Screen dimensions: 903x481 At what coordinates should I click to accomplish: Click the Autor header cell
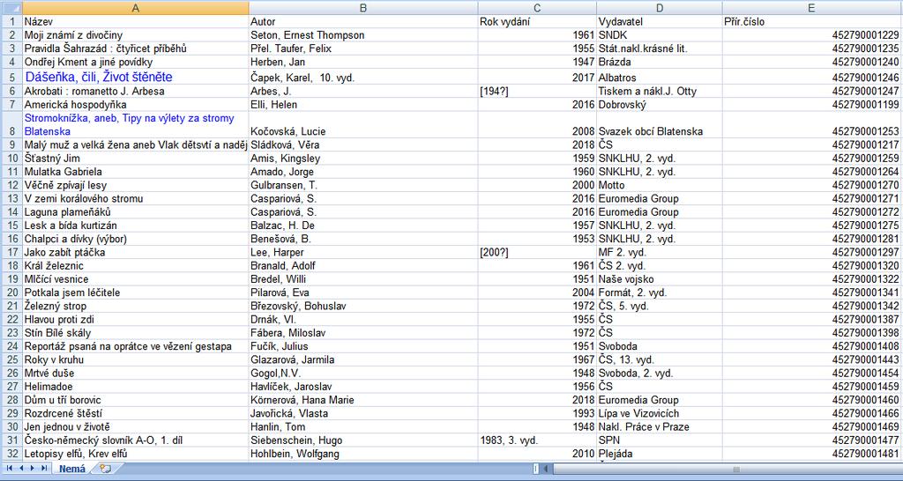click(x=363, y=21)
